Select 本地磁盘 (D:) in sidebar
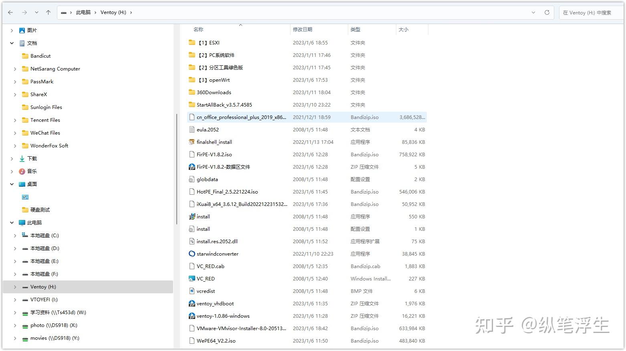This screenshot has width=626, height=351. [45, 248]
